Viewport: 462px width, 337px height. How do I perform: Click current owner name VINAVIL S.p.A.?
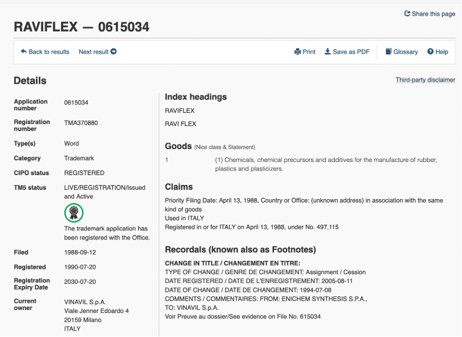click(x=85, y=302)
